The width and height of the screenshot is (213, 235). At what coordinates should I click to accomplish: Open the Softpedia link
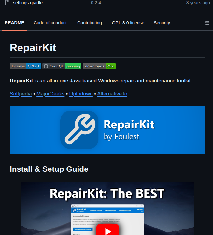pos(21,94)
